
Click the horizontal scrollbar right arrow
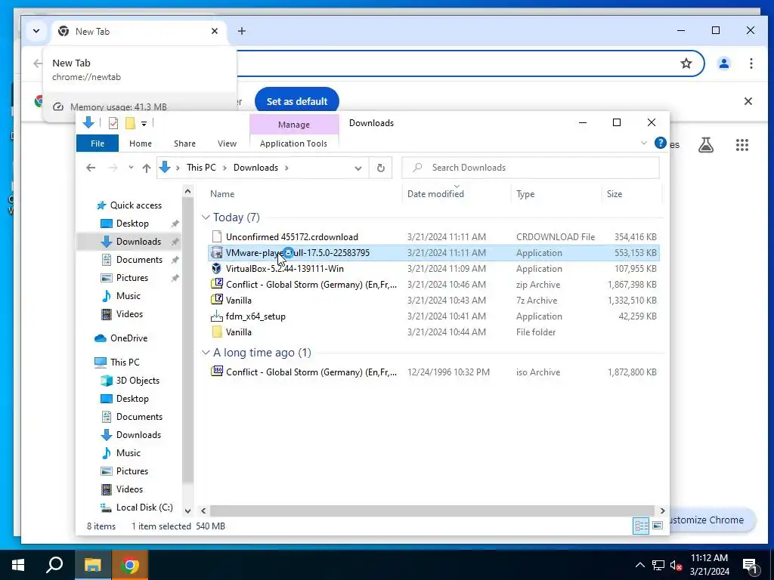662,511
